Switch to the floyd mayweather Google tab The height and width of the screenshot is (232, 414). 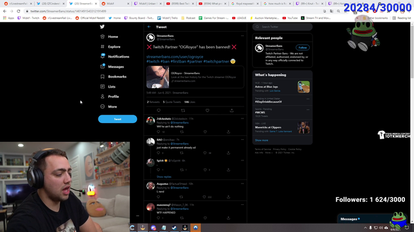[x=245, y=4]
